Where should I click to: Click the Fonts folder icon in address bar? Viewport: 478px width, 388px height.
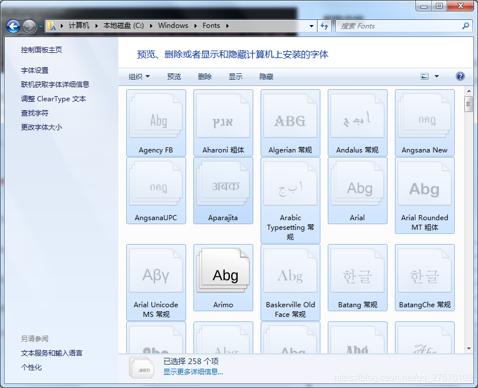52,26
